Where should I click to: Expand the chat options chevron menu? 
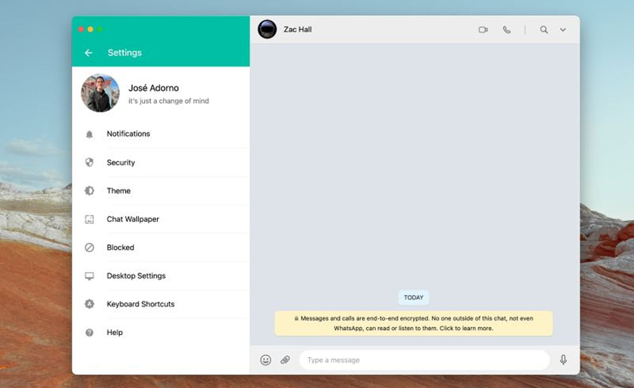point(563,30)
